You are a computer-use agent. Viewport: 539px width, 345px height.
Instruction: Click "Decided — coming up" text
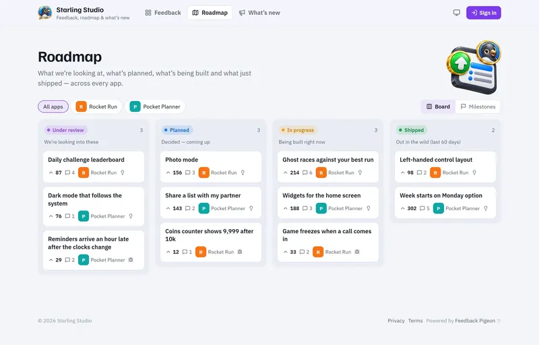pyautogui.click(x=186, y=142)
